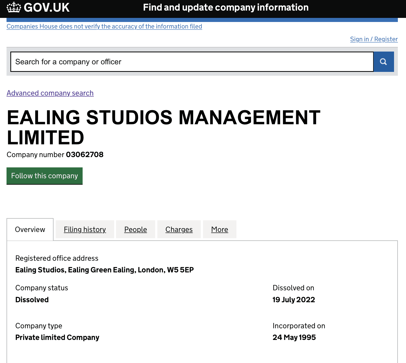The width and height of the screenshot is (406, 363).
Task: Open Find and update company information link
Action: pyautogui.click(x=226, y=7)
